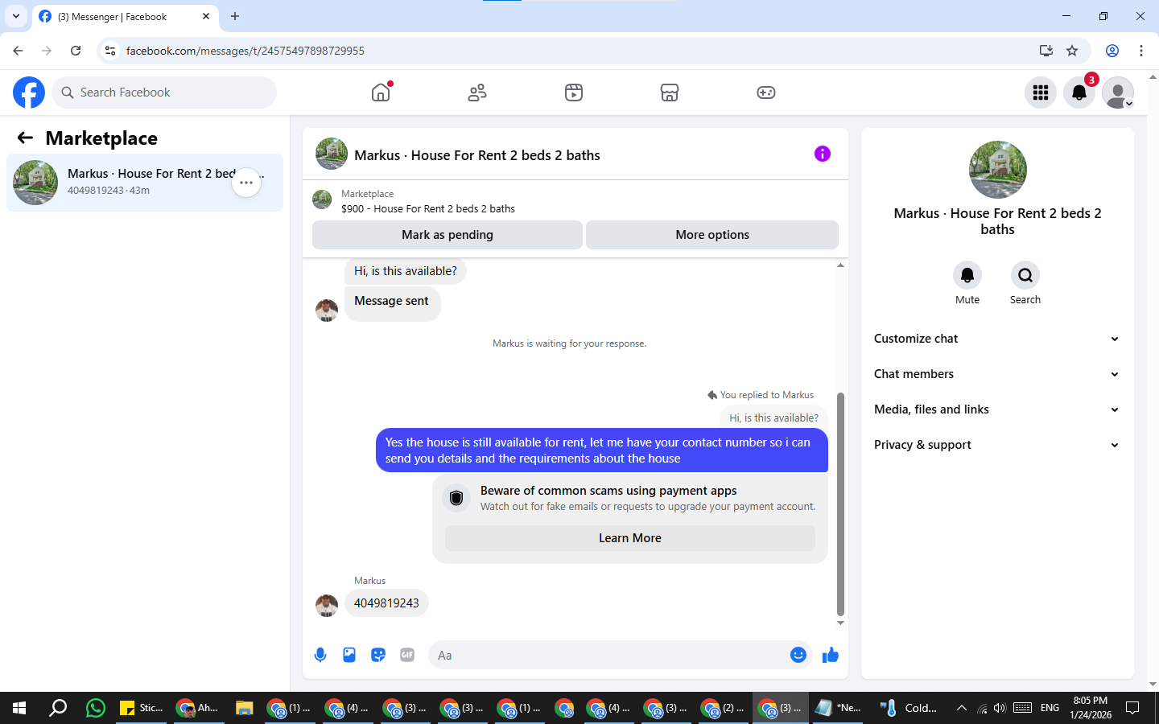Click Mark as pending button

pyautogui.click(x=448, y=235)
